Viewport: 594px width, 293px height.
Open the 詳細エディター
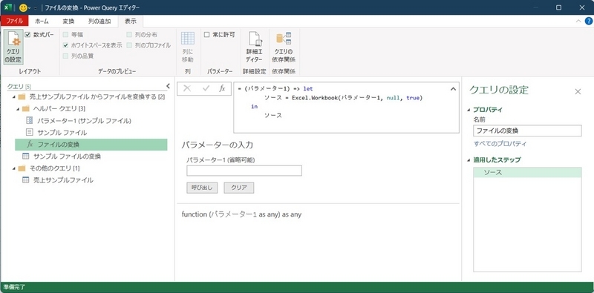254,47
